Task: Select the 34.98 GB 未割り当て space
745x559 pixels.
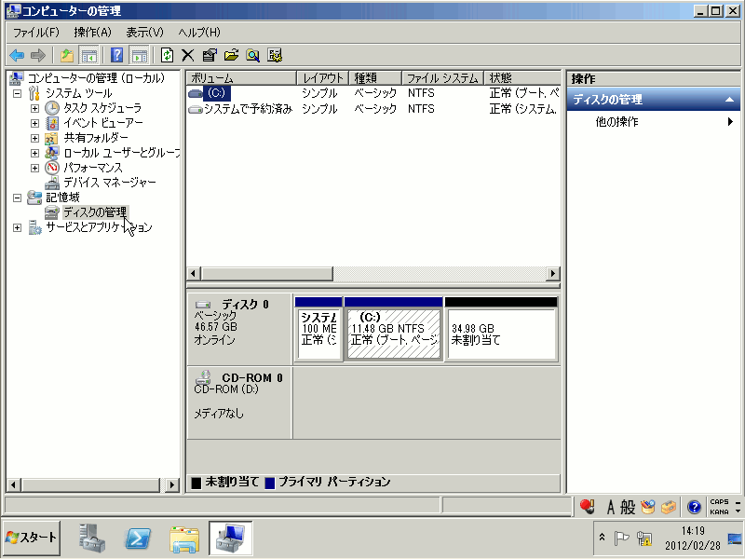Action: (x=501, y=329)
